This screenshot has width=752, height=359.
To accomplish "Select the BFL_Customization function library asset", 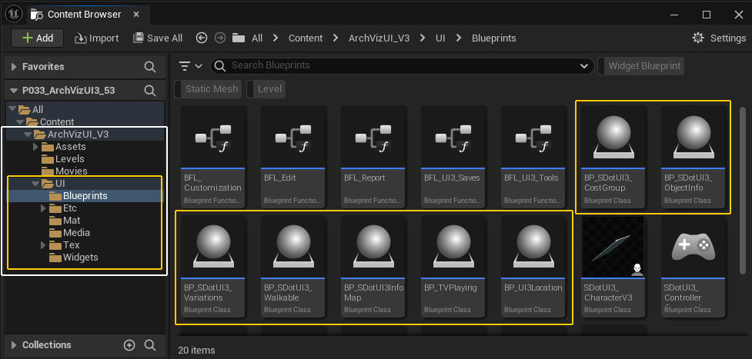I will click(x=213, y=158).
